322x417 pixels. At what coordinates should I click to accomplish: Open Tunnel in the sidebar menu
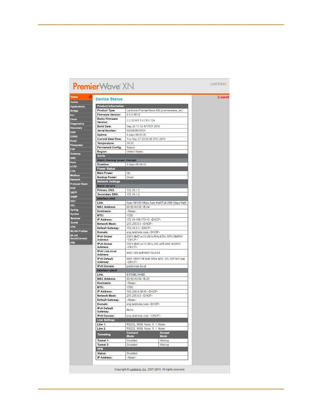point(81,223)
